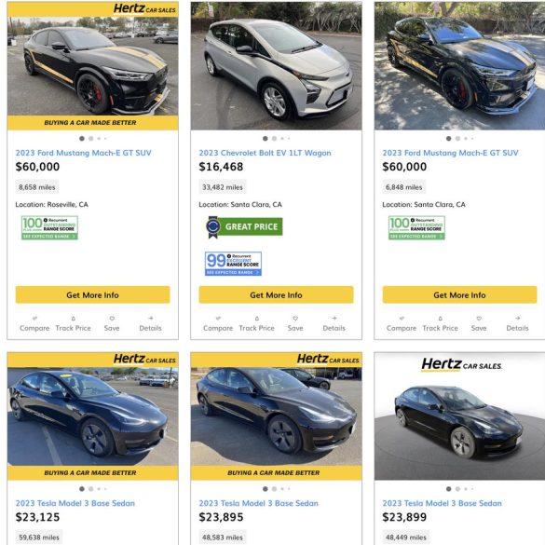Viewport: 545px width, 545px height.
Task: Save the Santa Clara Mach-E GT listing
Action: click(479, 323)
